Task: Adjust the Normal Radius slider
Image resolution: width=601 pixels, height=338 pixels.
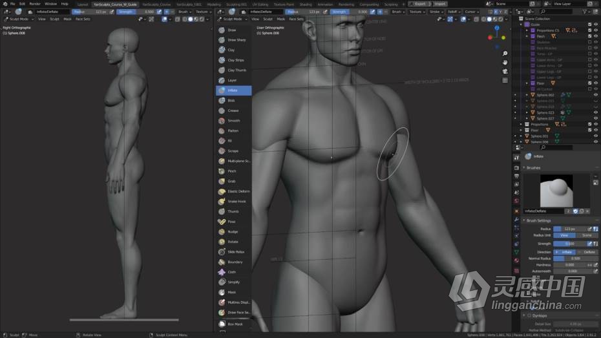Action: [x=575, y=259]
